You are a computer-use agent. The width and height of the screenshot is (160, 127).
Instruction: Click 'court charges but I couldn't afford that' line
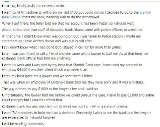[32, 100]
